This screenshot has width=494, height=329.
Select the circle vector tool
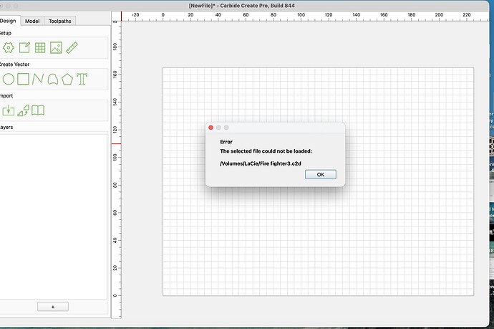pos(9,79)
